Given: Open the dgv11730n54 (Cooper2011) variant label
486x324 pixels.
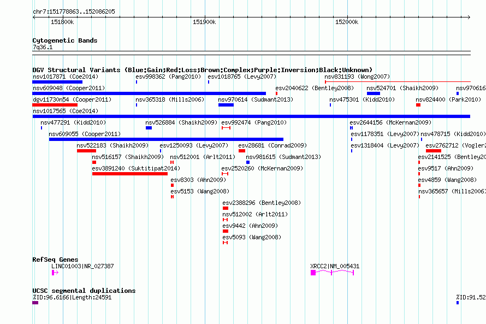Looking at the screenshot, I should click(x=72, y=99).
